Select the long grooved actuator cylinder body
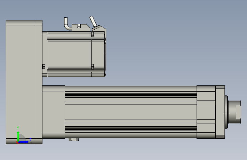This screenshot has width=247, height=160. point(131,112)
